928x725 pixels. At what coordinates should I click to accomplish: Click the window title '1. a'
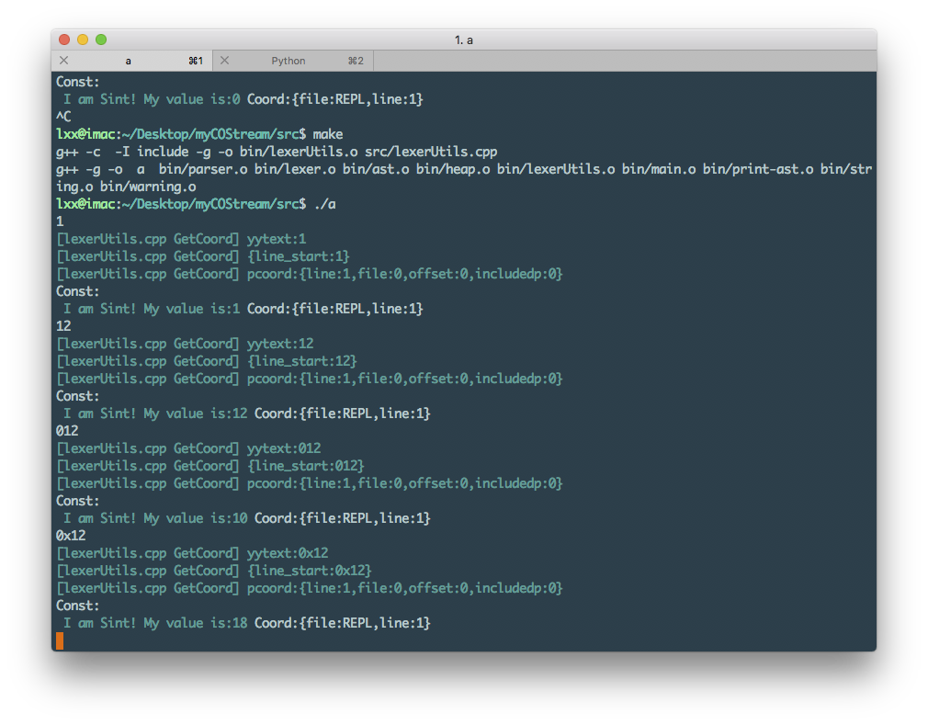464,40
